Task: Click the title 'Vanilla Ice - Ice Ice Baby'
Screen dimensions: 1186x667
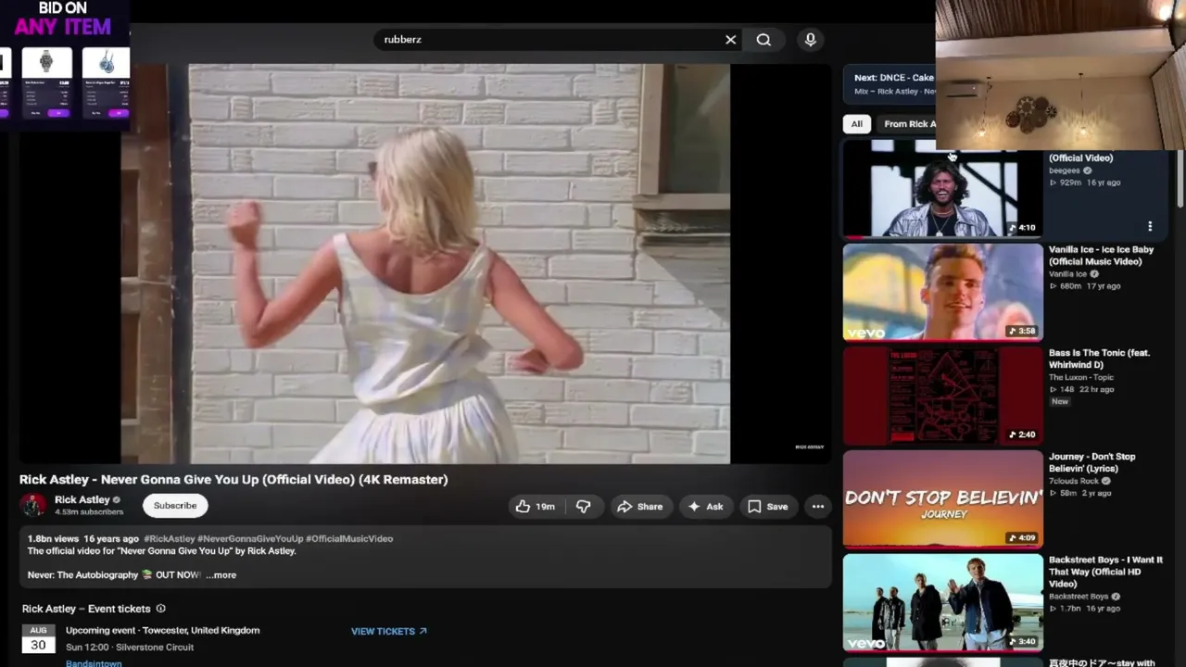Action: tap(1102, 256)
